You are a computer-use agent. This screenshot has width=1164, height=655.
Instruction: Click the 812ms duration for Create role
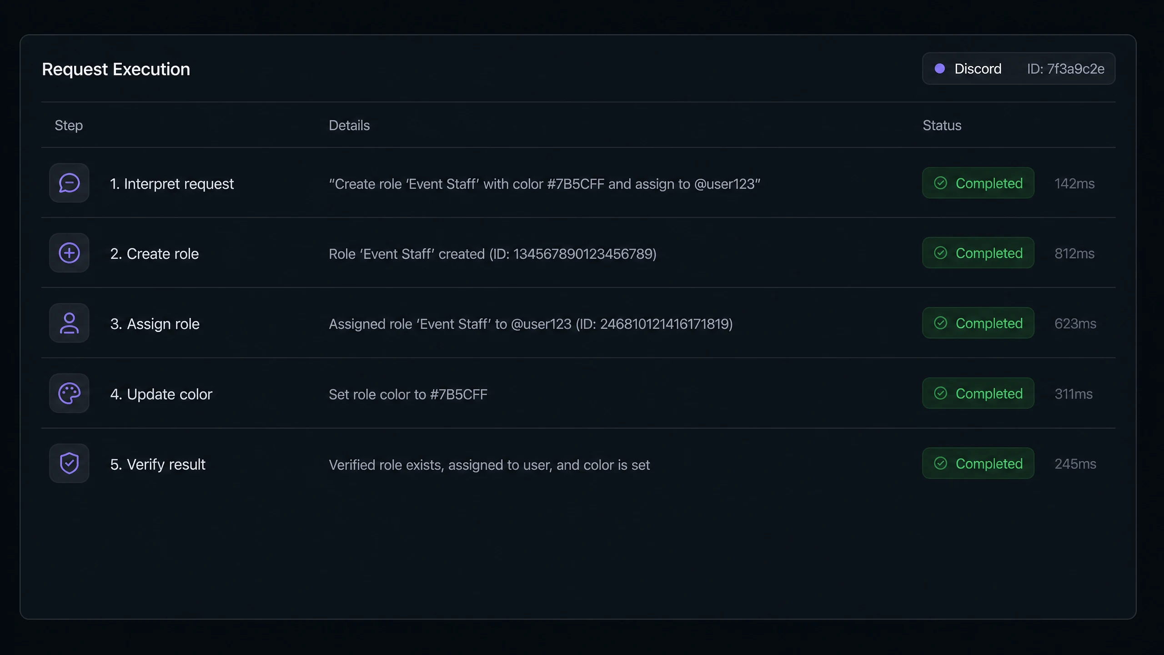(x=1074, y=253)
